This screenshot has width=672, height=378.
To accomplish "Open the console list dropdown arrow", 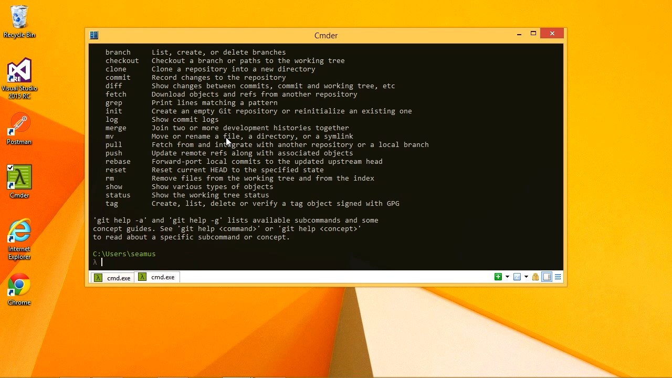I will coord(526,277).
